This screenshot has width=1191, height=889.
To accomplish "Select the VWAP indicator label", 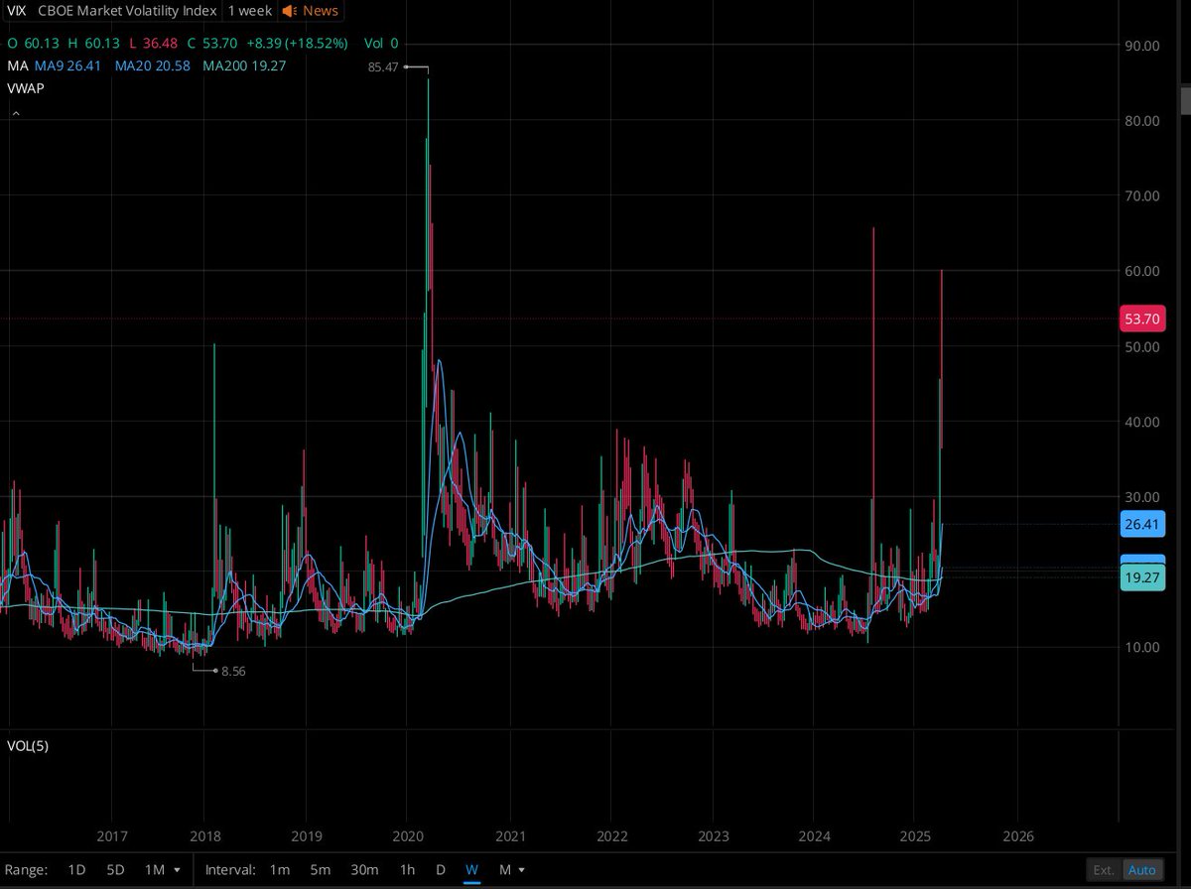I will pyautogui.click(x=26, y=88).
